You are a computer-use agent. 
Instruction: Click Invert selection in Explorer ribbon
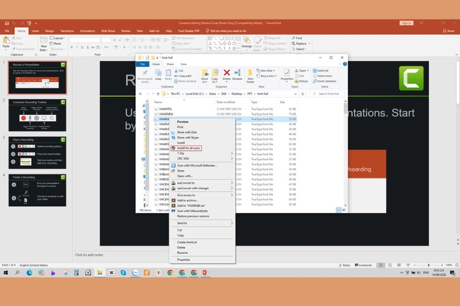(324, 81)
